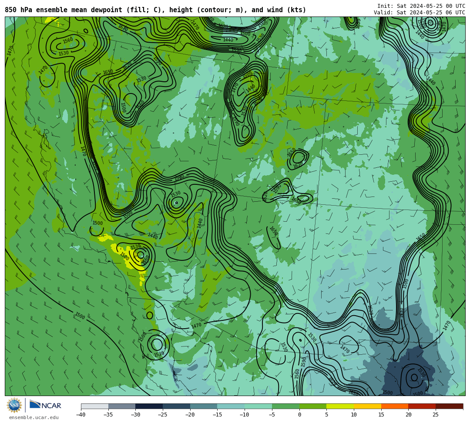The width and height of the screenshot is (470, 423).
Task: Click the -15 colorbar tick label
Action: 217,415
